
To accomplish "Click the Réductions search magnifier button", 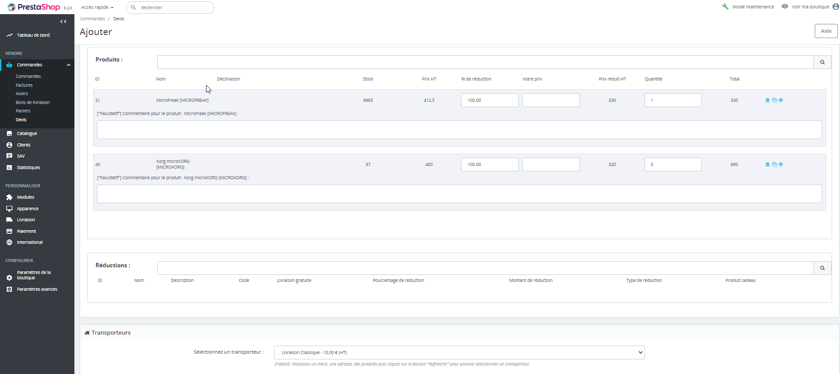I will pos(822,268).
